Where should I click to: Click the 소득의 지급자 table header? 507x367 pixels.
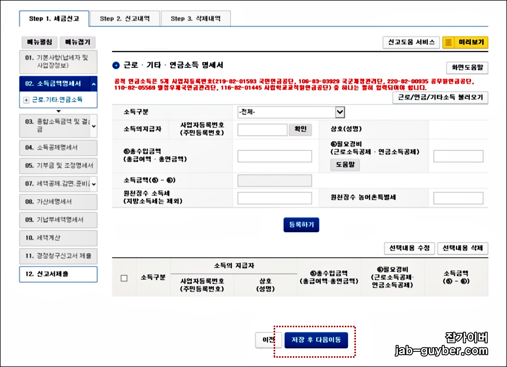234,266
